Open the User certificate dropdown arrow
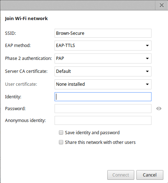The image size is (168, 183). click(147, 84)
